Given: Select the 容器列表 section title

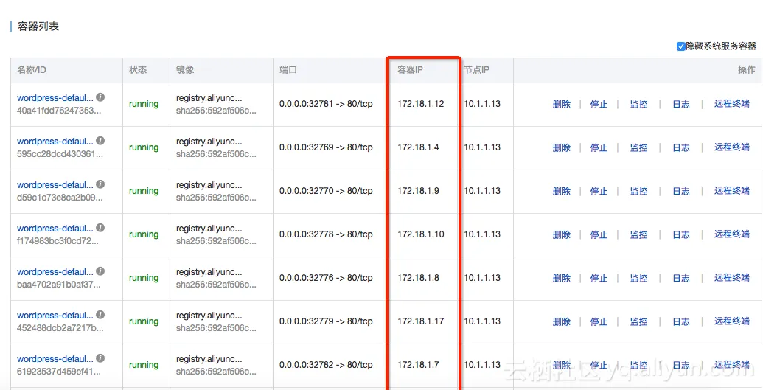Looking at the screenshot, I should click(x=38, y=27).
